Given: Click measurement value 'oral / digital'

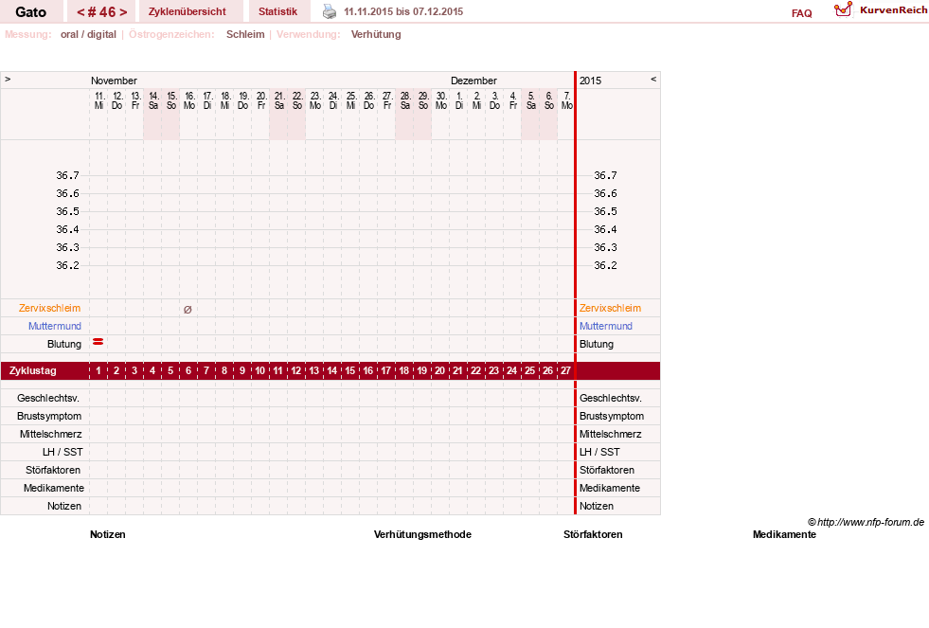Looking at the screenshot, I should coord(88,34).
